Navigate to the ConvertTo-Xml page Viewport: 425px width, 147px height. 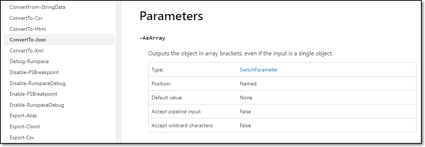[27, 51]
